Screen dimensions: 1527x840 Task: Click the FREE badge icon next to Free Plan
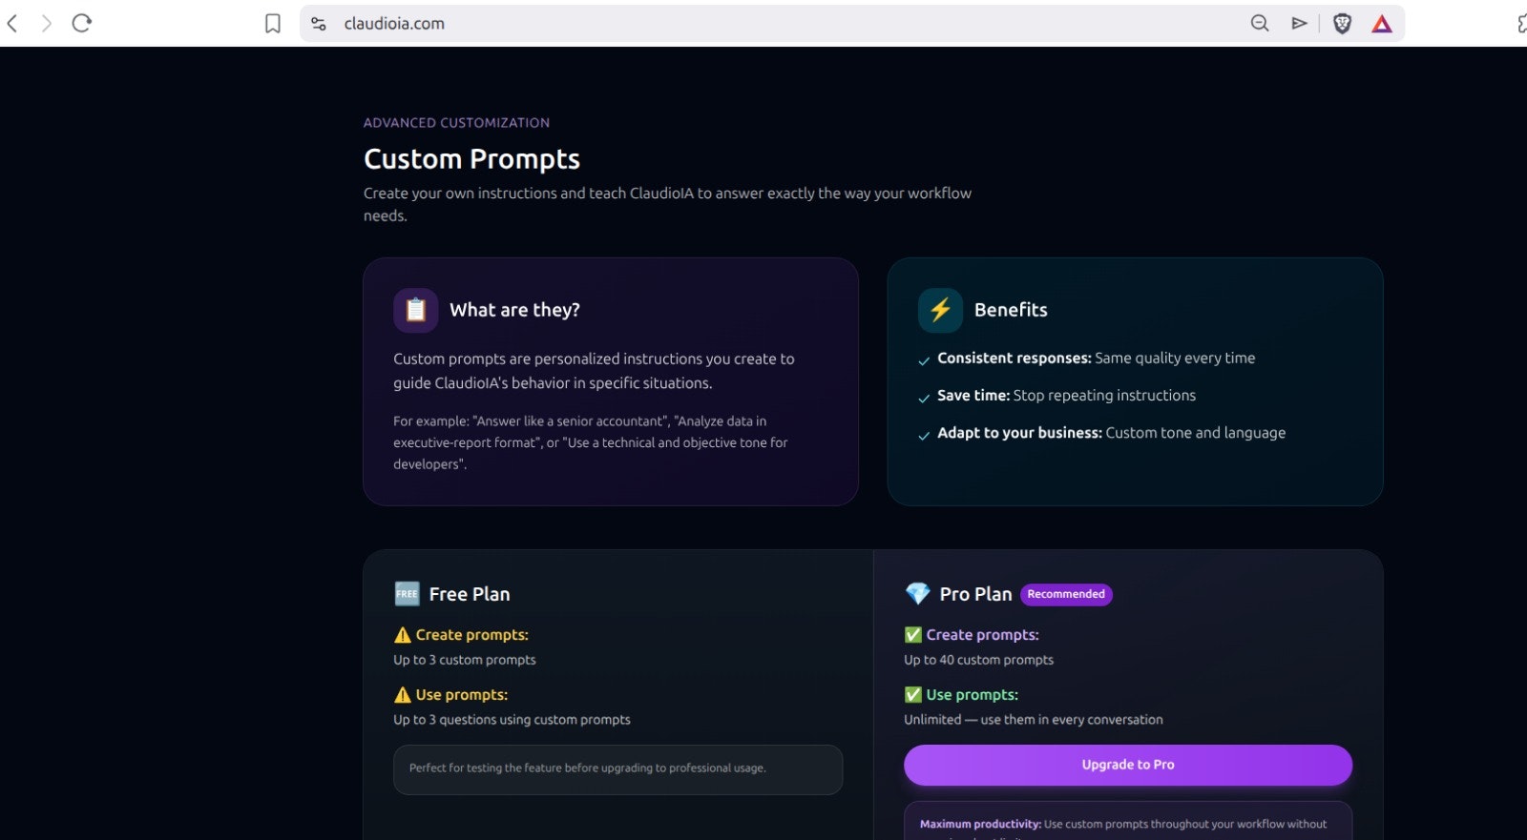407,594
